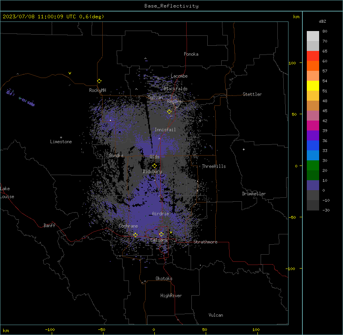Click the white plus marker west of Drumheller
343x335 pixels.
[244, 149]
